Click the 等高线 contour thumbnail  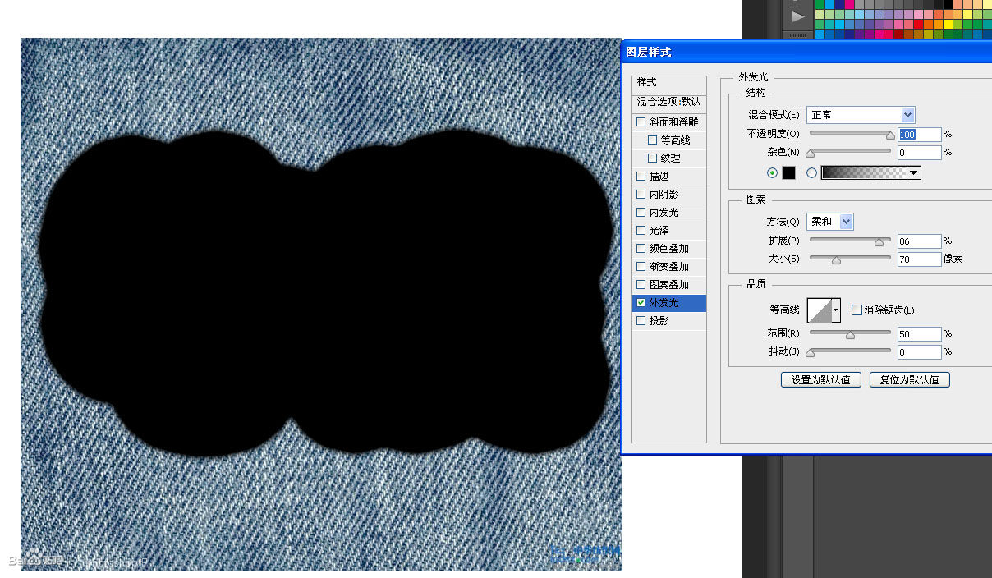(x=820, y=310)
